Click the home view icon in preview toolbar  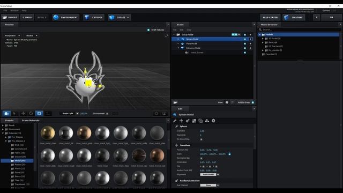point(156,113)
